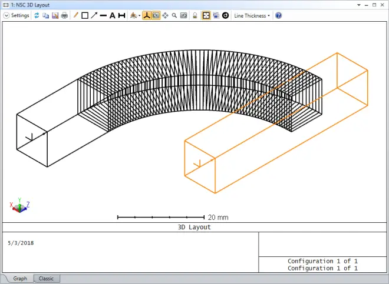Open the blue Help question mark icon
The image size is (389, 284).
(279, 16)
